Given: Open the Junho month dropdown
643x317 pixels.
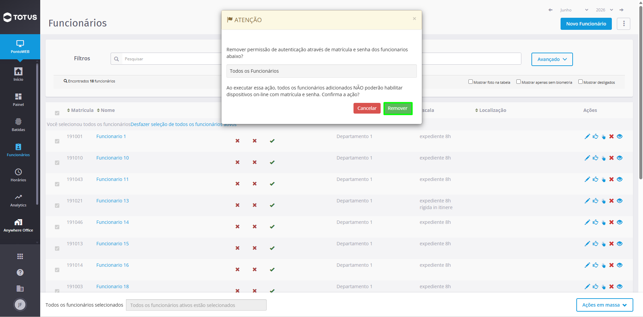Looking at the screenshot, I should (574, 10).
